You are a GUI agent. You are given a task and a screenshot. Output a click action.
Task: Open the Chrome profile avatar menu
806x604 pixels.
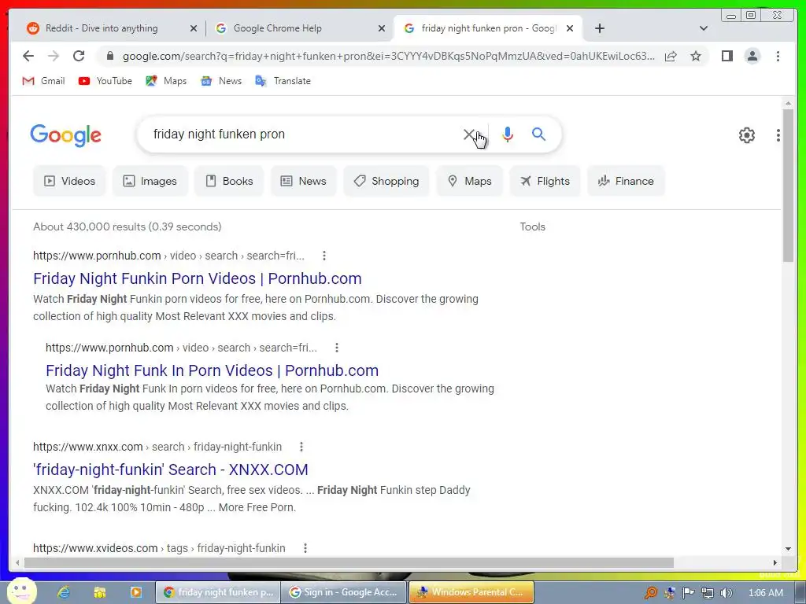click(x=752, y=56)
